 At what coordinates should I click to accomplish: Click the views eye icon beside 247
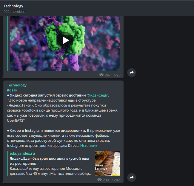[101, 75]
